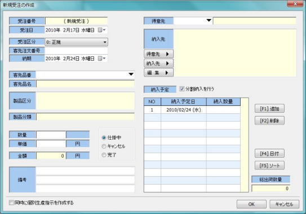Image resolution: width=306 pixels, height=214 pixels.
Task: Tick 同時に個別生産指示を作成する checkbox
Action: (11, 203)
